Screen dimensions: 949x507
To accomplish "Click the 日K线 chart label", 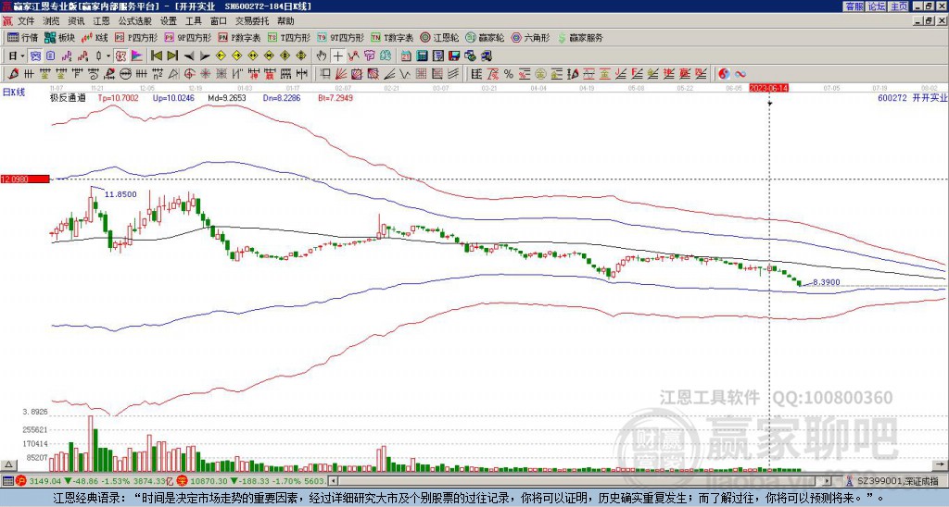I will coord(14,93).
